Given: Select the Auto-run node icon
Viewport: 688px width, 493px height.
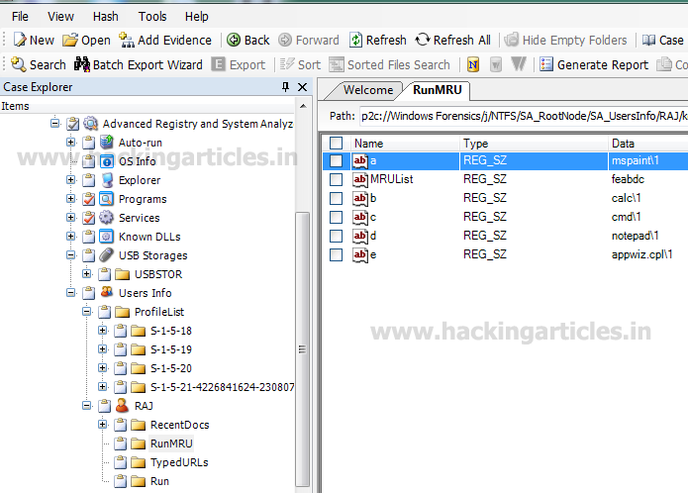Looking at the screenshot, I should pyautogui.click(x=107, y=143).
